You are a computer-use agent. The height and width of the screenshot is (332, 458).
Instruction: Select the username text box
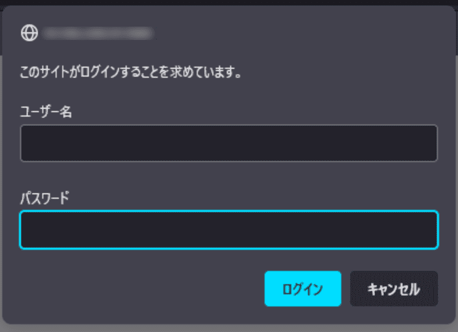pyautogui.click(x=228, y=143)
